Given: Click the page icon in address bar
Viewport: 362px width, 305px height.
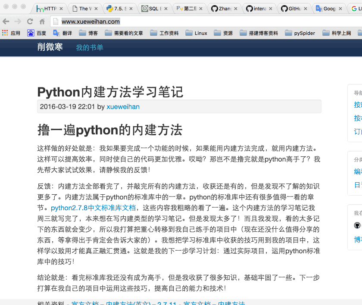Looking at the screenshot, I should [56, 22].
